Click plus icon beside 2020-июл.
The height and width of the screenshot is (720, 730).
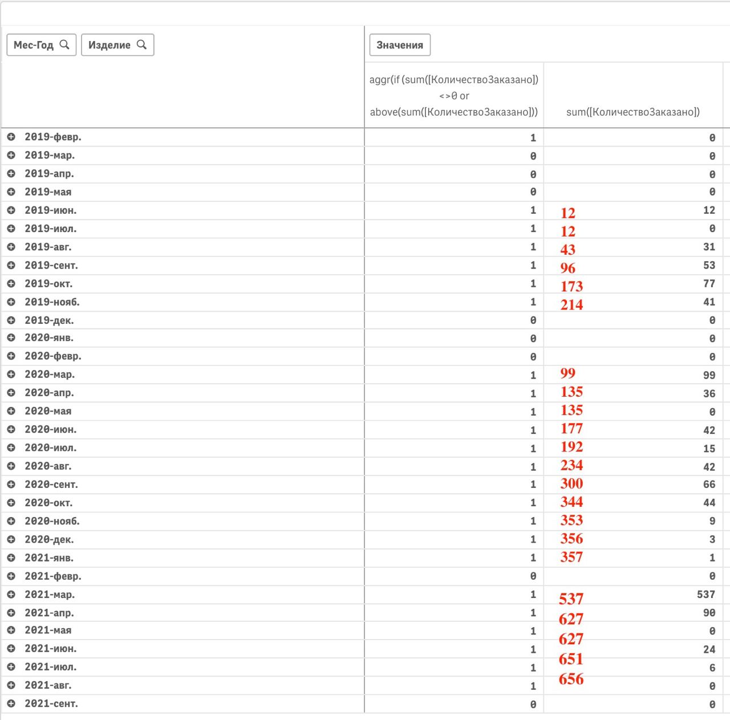(x=11, y=448)
